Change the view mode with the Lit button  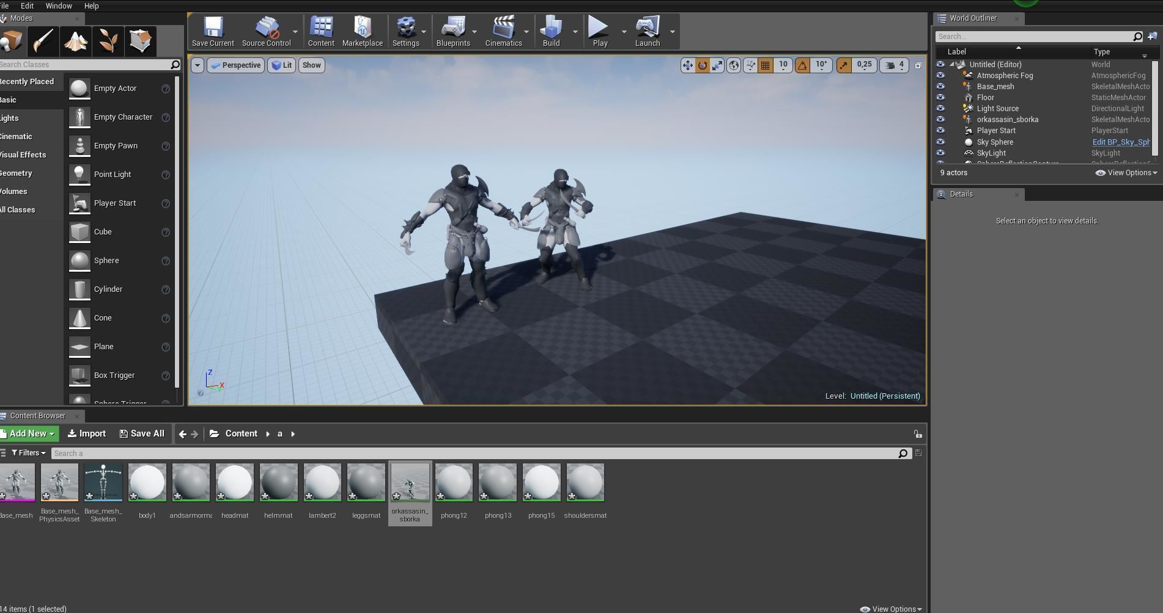coord(282,65)
